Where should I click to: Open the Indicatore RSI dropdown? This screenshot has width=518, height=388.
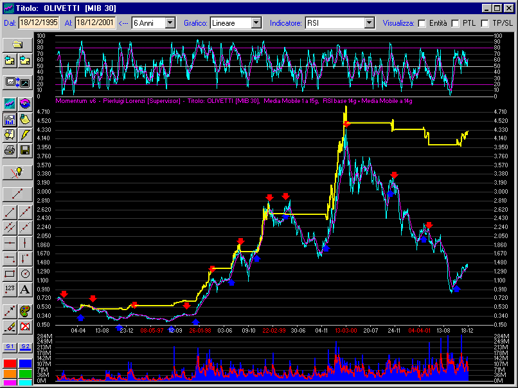coord(370,23)
